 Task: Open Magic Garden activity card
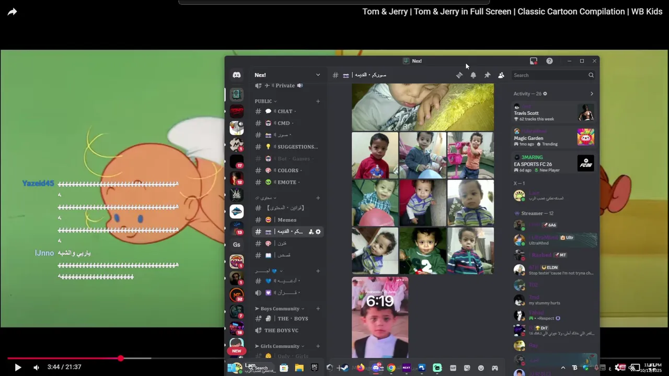pos(554,138)
